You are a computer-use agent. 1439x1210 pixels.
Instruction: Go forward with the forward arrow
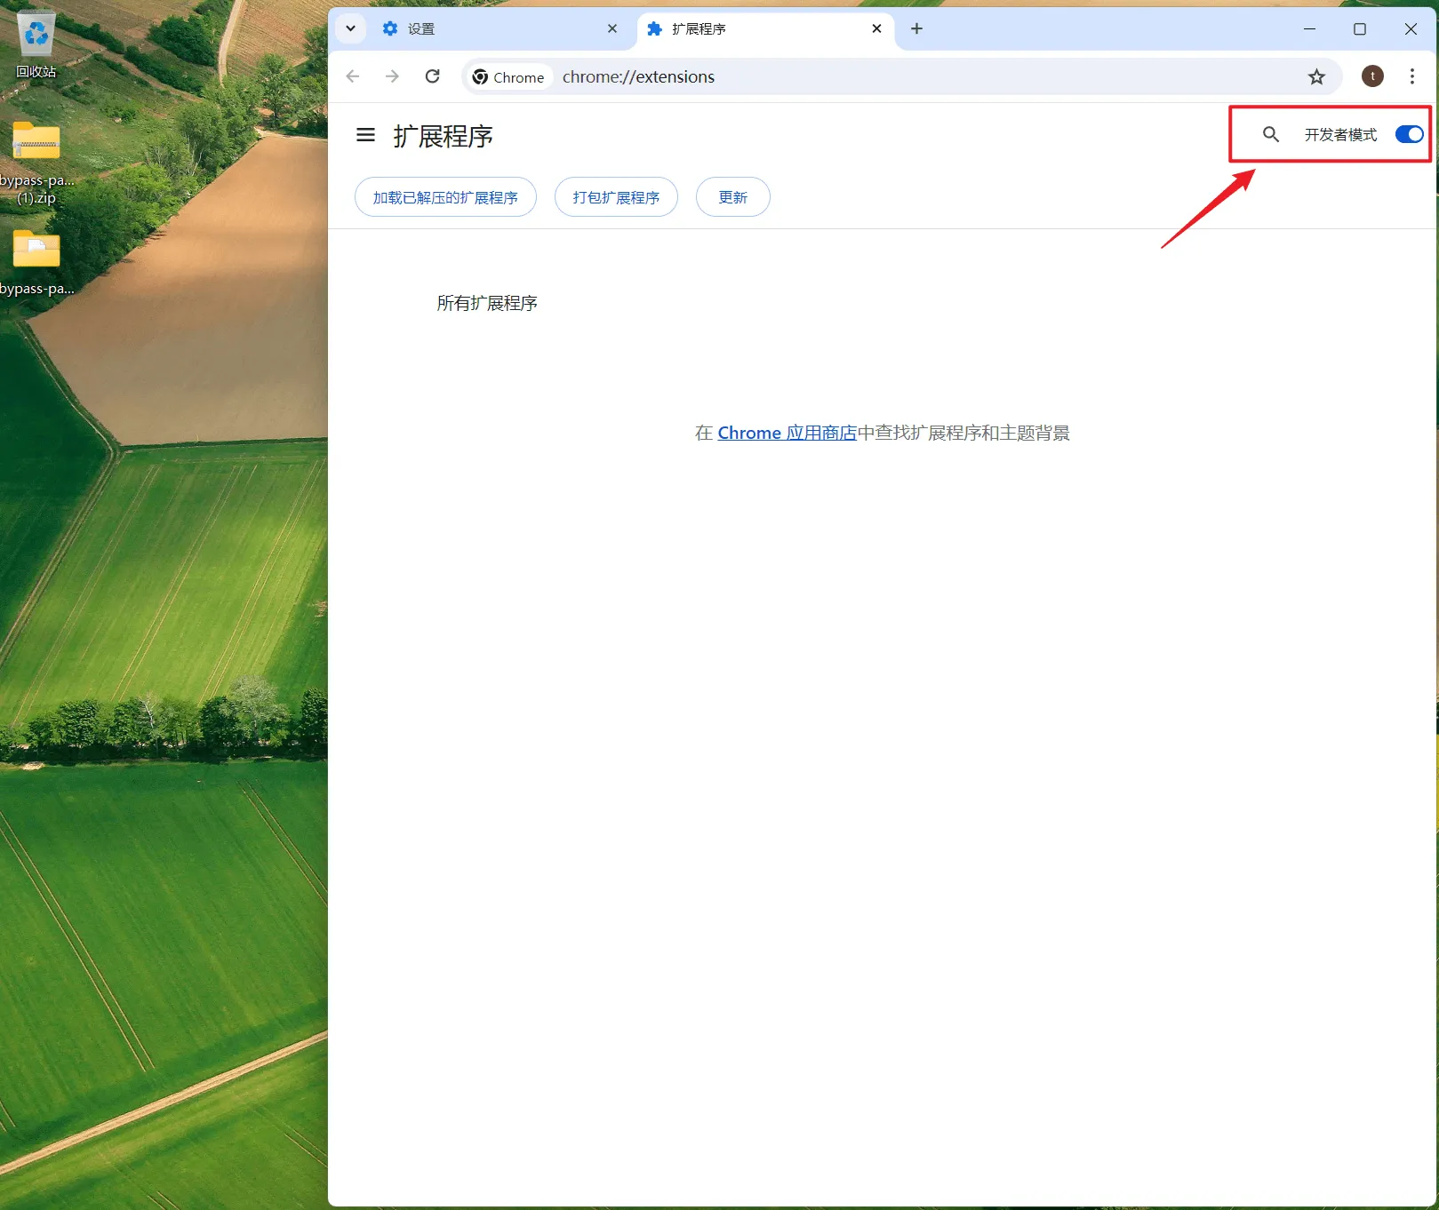(x=392, y=76)
